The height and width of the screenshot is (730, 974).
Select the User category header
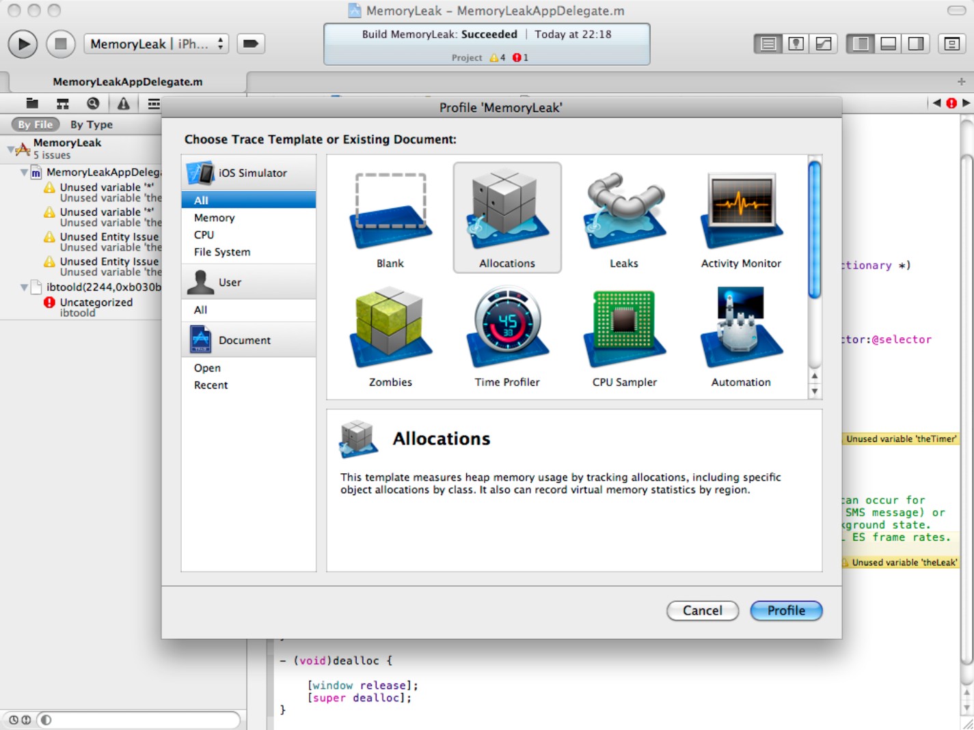tap(249, 282)
